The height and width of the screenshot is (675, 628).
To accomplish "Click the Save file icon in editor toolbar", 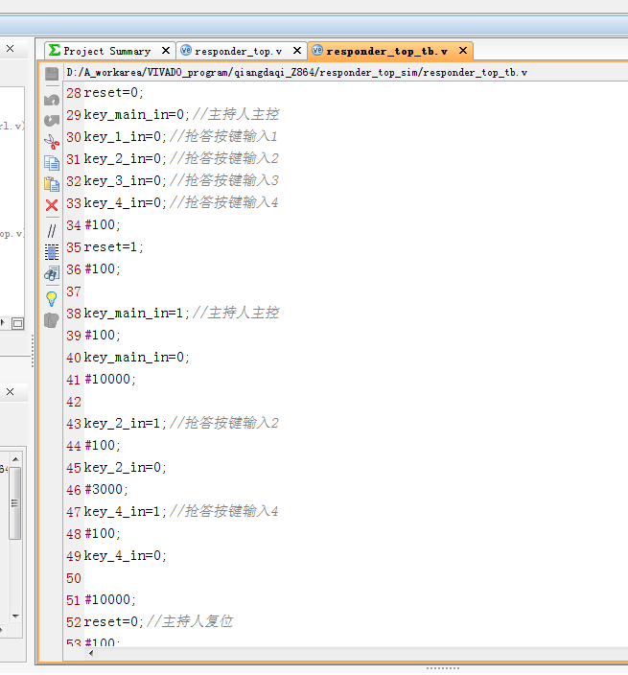I will pyautogui.click(x=52, y=74).
